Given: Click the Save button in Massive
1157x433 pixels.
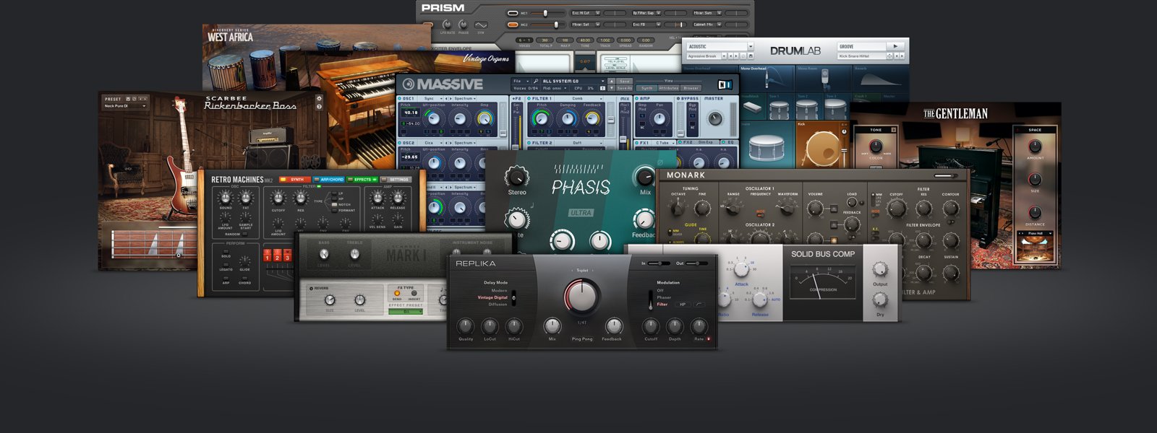Looking at the screenshot, I should (x=624, y=82).
